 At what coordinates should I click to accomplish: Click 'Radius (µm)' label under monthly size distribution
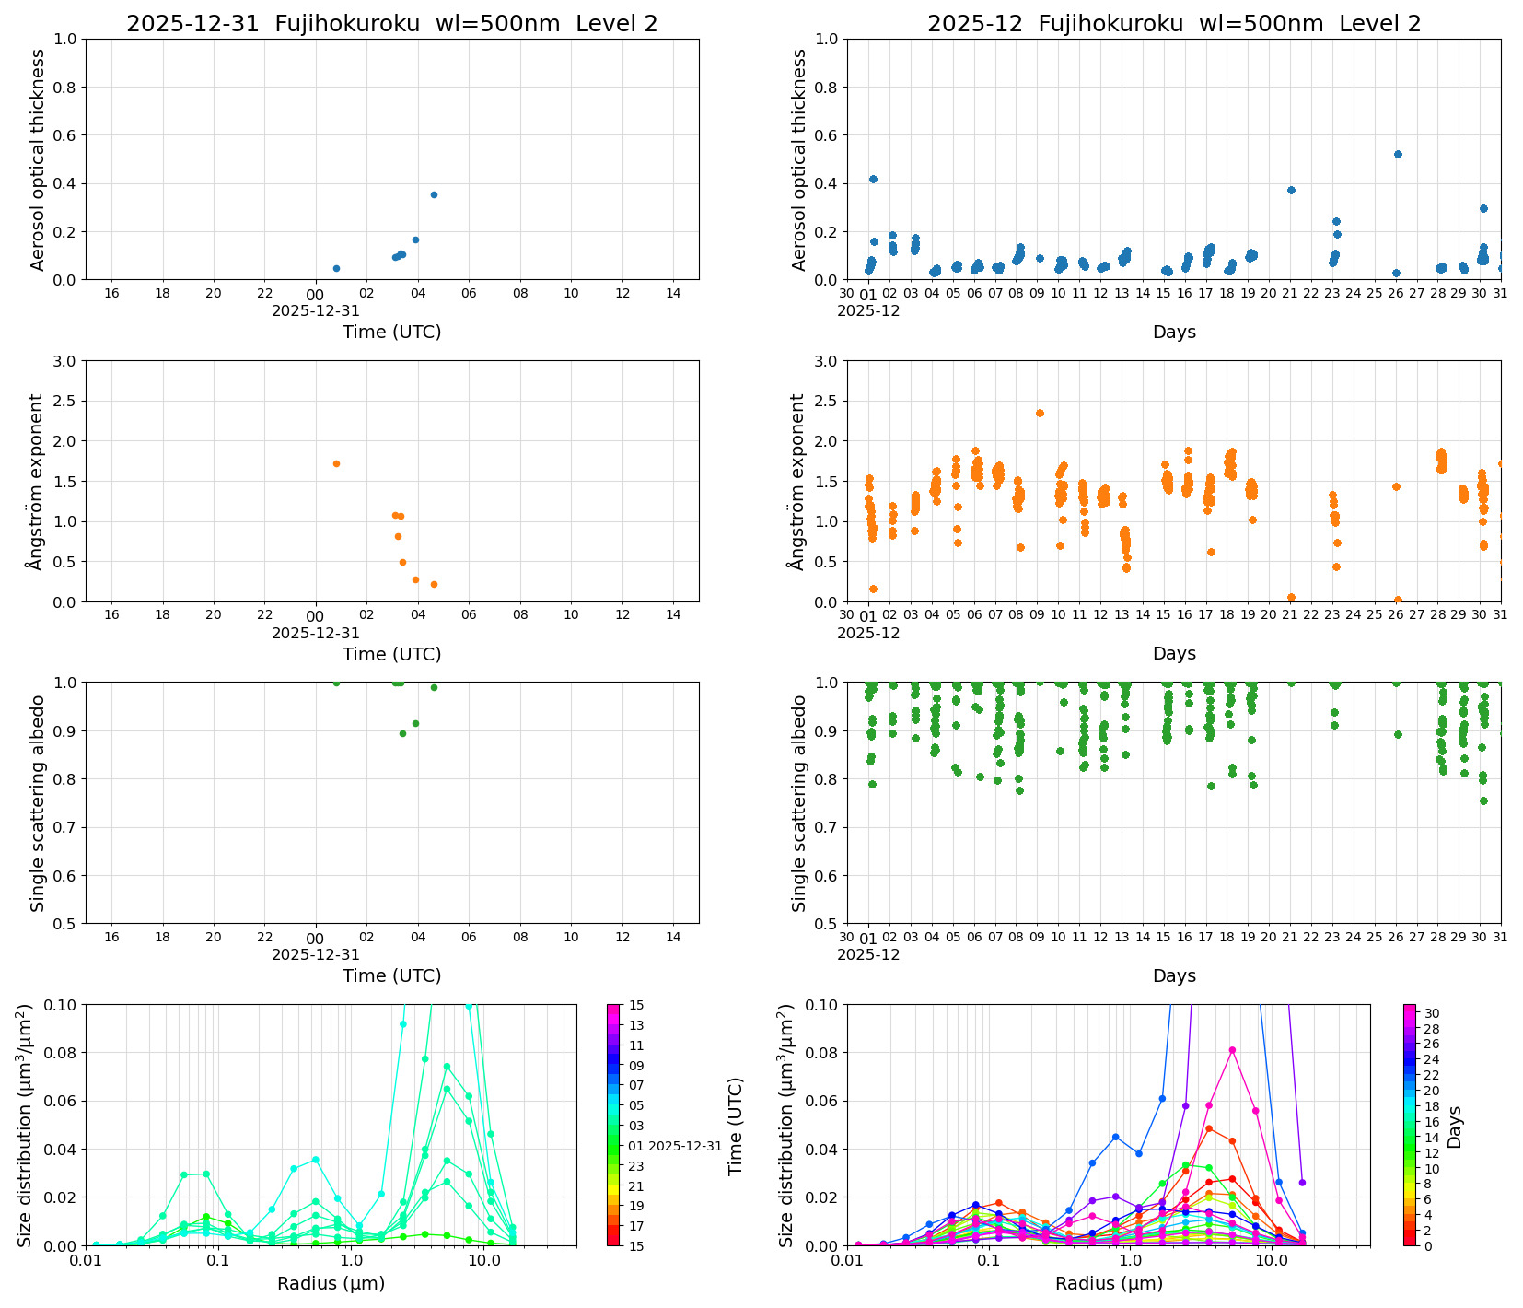[x=1109, y=1283]
